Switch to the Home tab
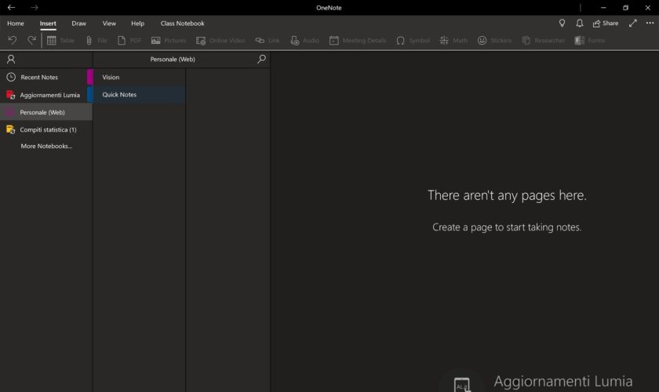This screenshot has height=392, width=659. (x=16, y=24)
